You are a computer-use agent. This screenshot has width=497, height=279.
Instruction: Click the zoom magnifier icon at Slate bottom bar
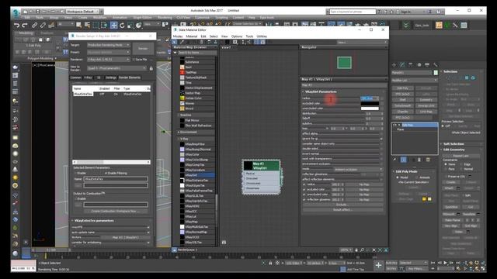coord(362,250)
